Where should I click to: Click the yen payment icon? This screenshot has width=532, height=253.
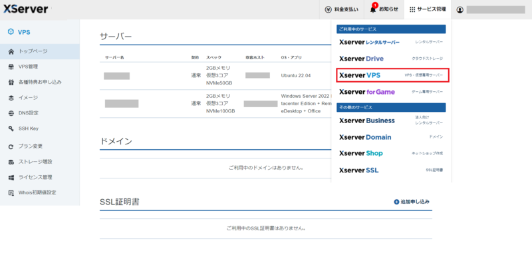coord(328,9)
